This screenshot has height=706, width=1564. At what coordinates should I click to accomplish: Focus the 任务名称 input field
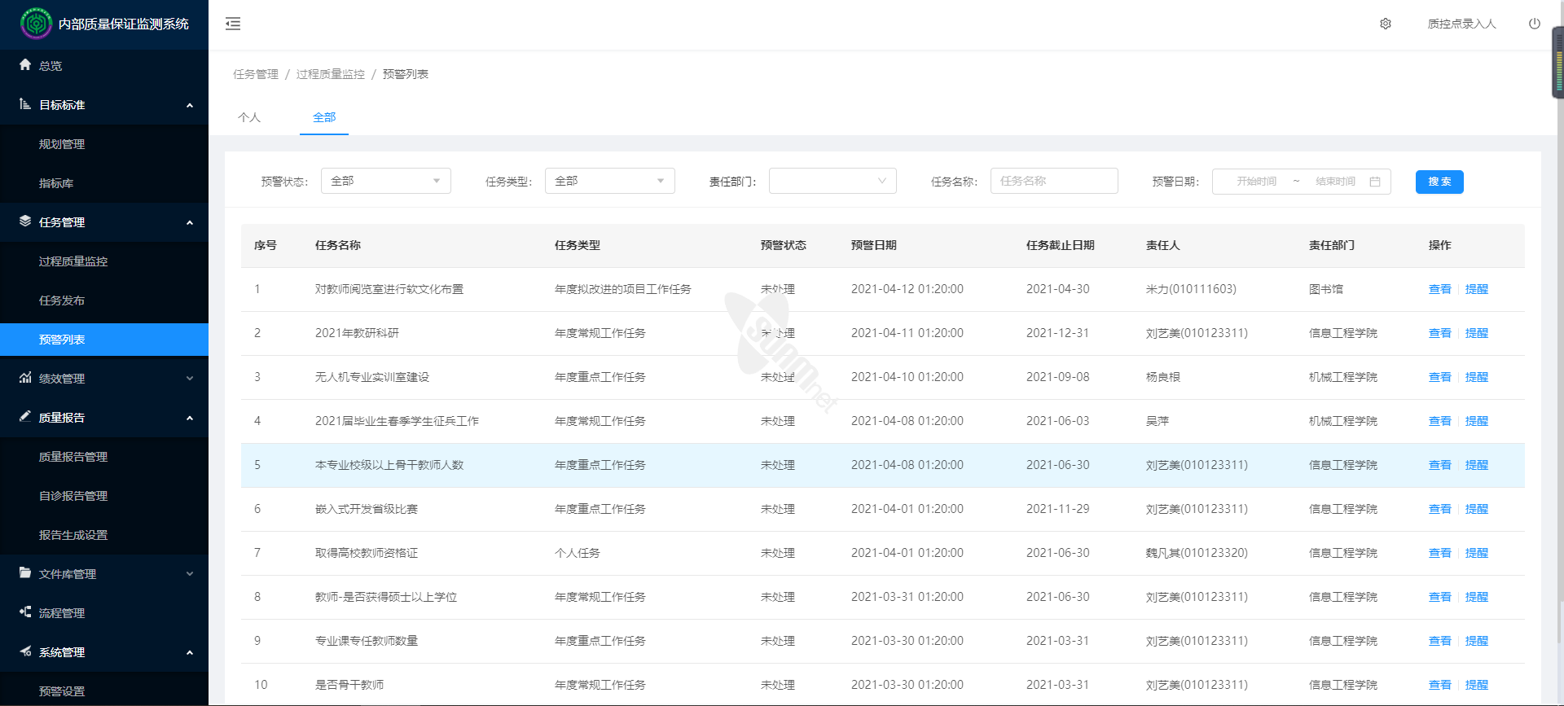[x=1053, y=181]
